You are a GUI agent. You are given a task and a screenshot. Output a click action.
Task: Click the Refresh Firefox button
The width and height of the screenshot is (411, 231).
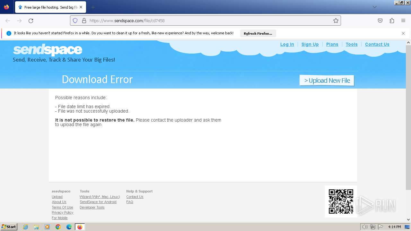(258, 33)
